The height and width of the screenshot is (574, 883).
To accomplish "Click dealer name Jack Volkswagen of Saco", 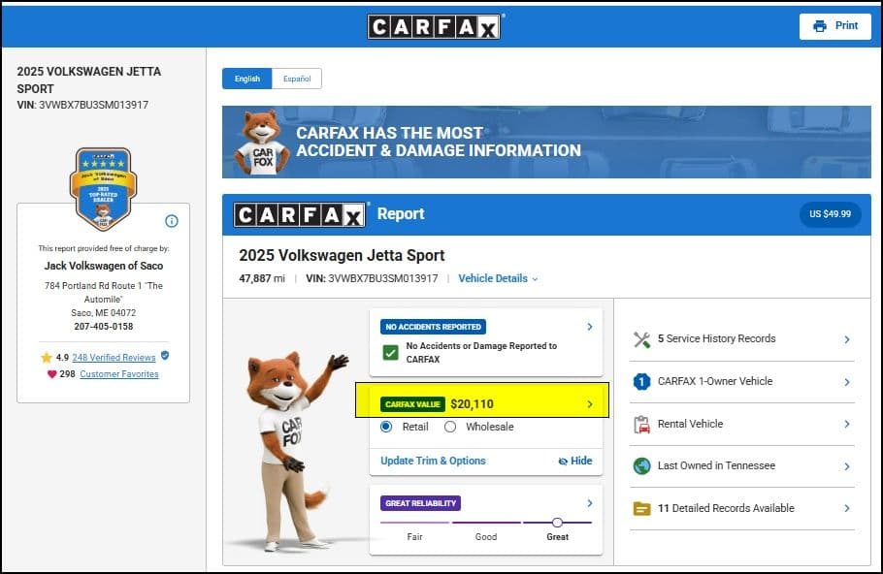I will pyautogui.click(x=104, y=266).
